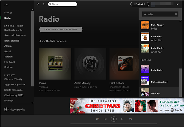This screenshot has width=184, height=127.
Task: Open indie fav in the sidebar
Action: (x=9, y=100)
